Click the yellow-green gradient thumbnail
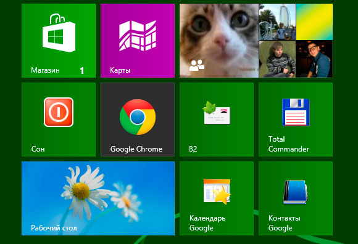 pos(314,22)
